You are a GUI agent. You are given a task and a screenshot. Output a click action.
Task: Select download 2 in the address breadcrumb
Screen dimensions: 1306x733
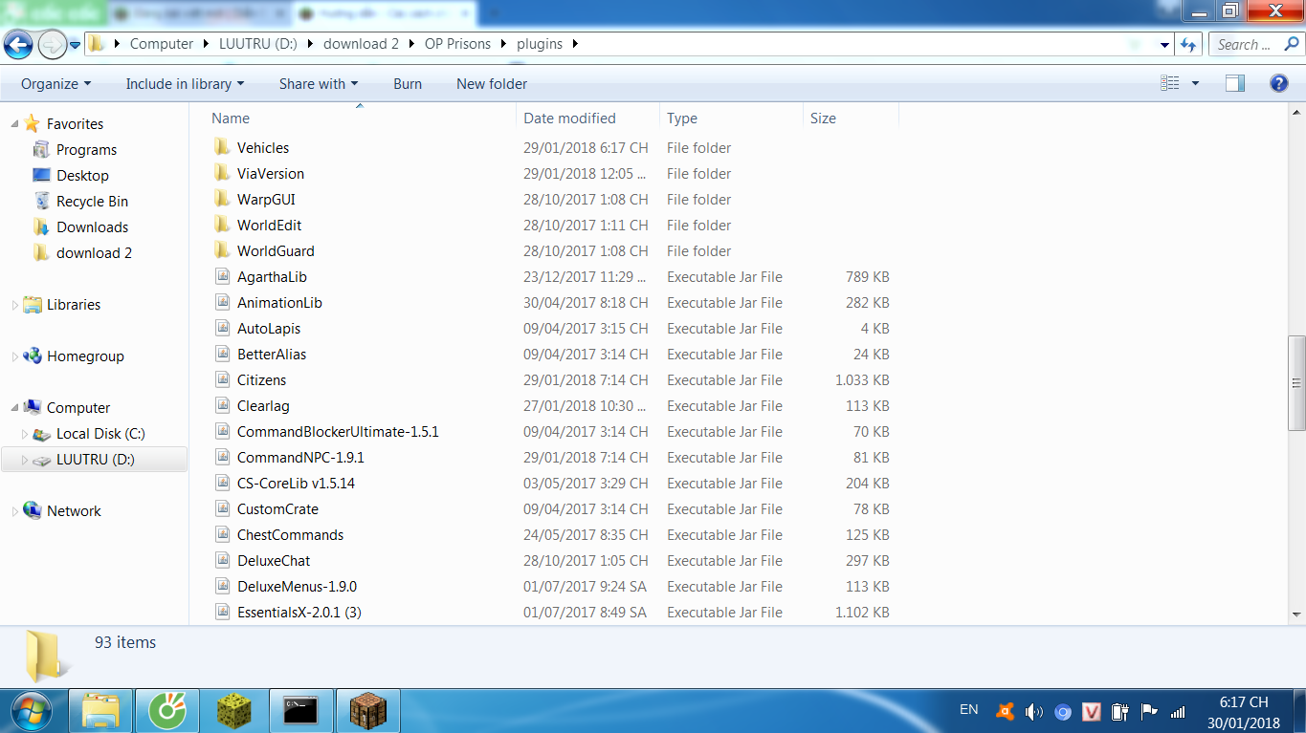362,44
